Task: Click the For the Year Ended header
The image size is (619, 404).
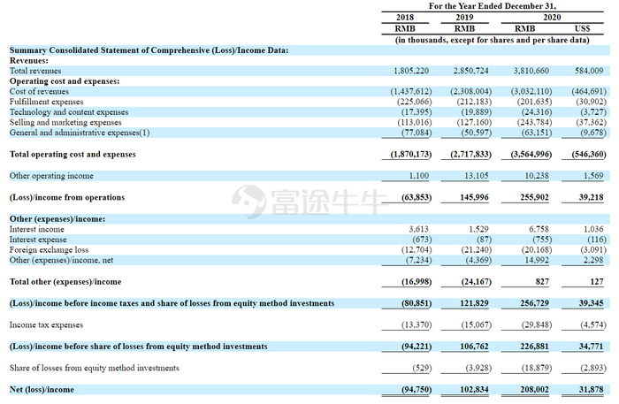Action: [x=493, y=6]
